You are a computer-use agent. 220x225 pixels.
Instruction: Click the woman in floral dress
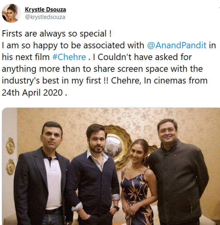[137, 182]
